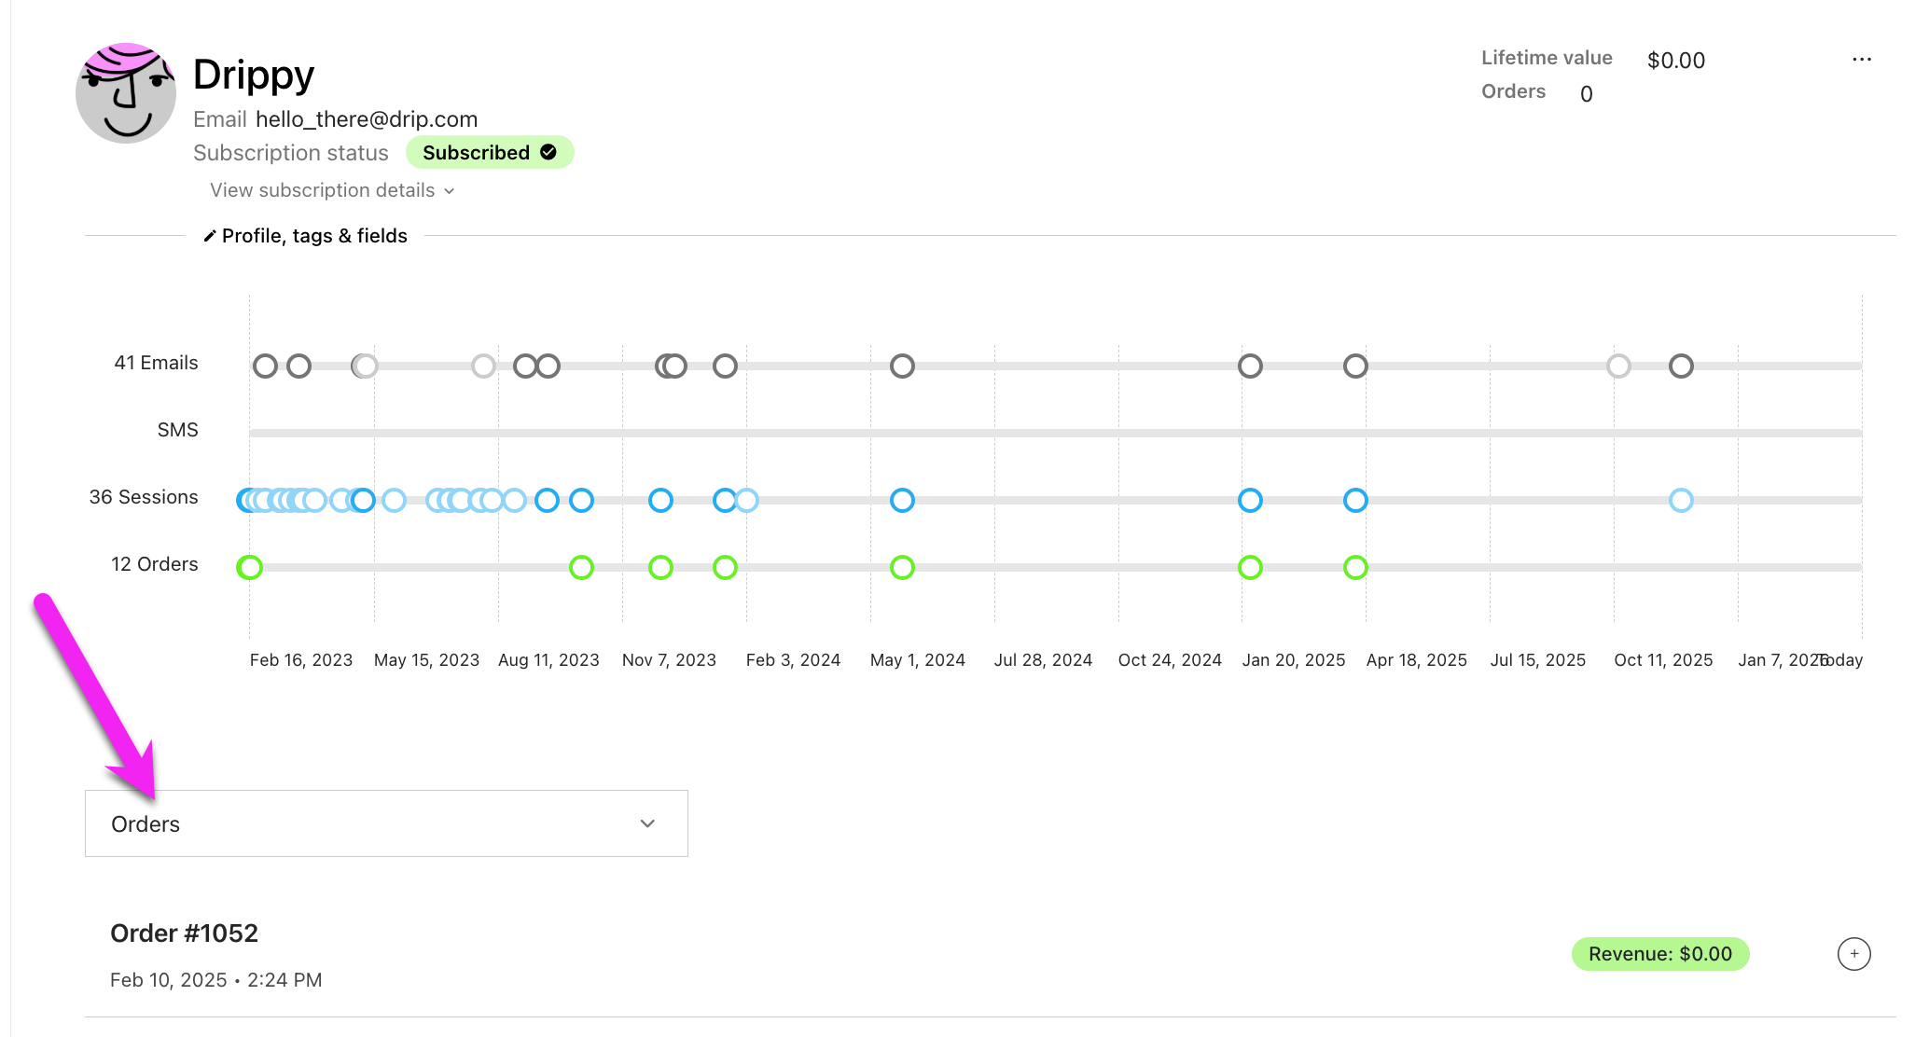Click the Revenue: $0.00 badge
This screenshot has height=1037, width=1929.
point(1660,954)
